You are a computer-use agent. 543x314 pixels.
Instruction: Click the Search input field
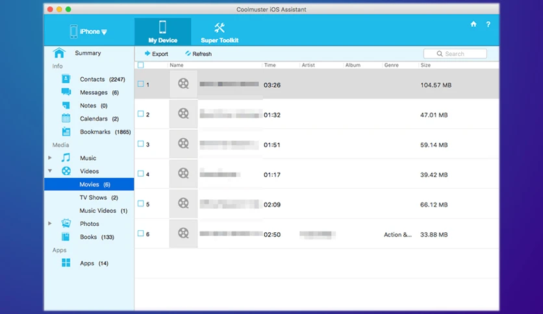455,54
